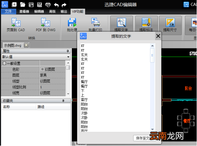Close the 提取的文字 dialog
The image size is (197, 146).
158,36
